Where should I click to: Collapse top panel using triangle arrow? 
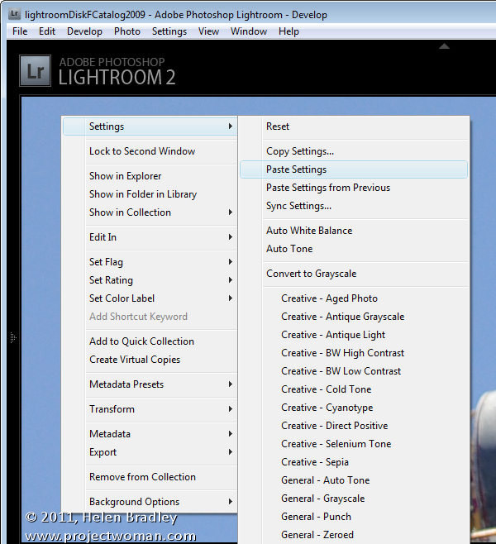[444, 46]
